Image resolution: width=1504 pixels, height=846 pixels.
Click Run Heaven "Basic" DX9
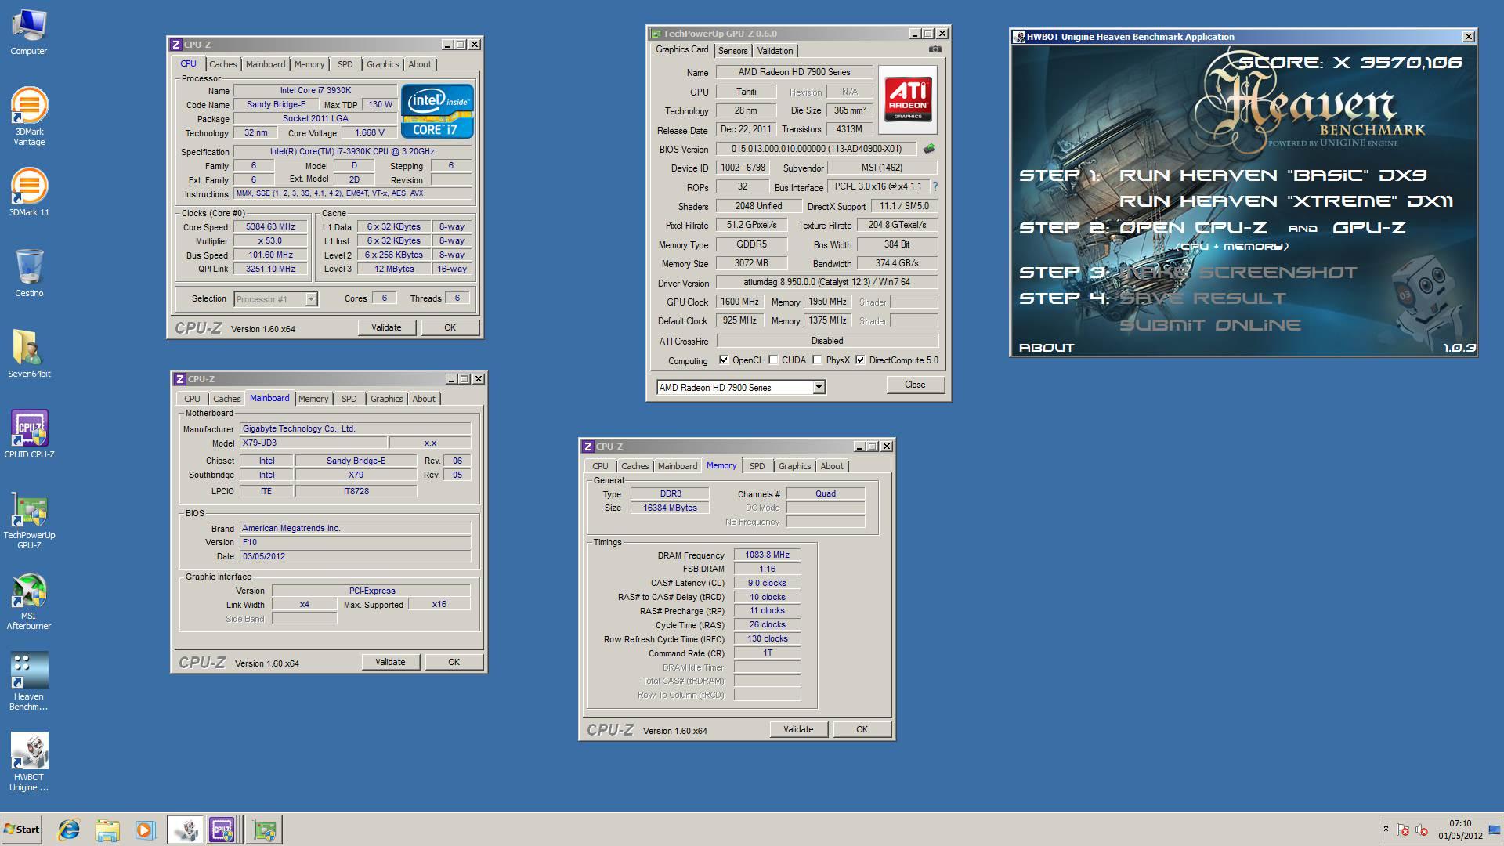[1273, 175]
